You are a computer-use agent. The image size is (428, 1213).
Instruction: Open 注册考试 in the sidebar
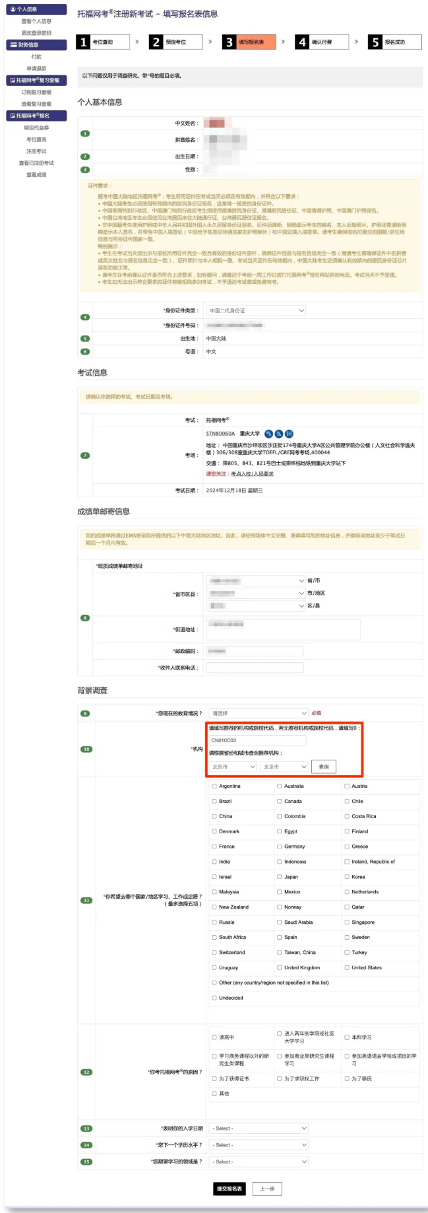pyautogui.click(x=36, y=152)
